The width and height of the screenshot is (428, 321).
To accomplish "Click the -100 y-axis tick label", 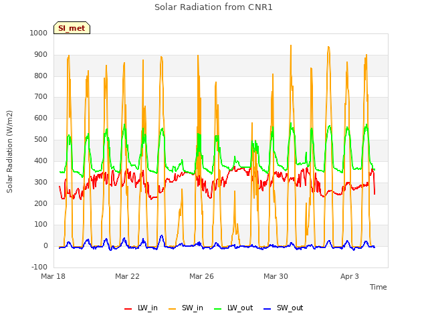I will [39, 267].
